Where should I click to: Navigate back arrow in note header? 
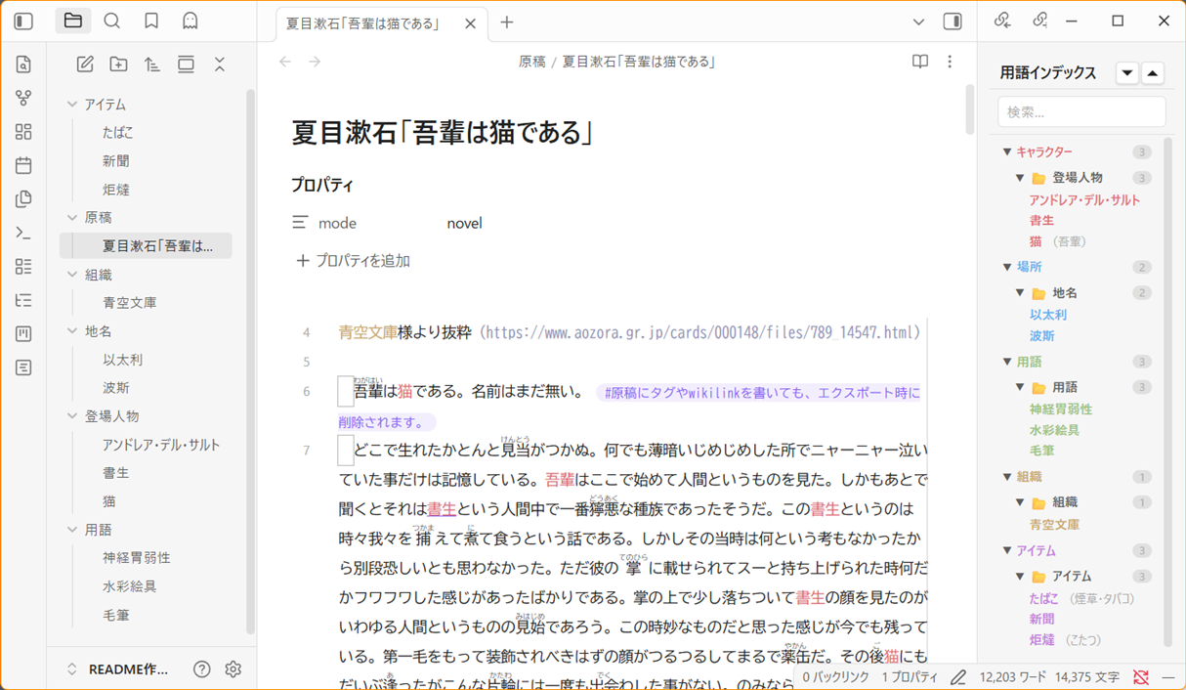pyautogui.click(x=285, y=62)
